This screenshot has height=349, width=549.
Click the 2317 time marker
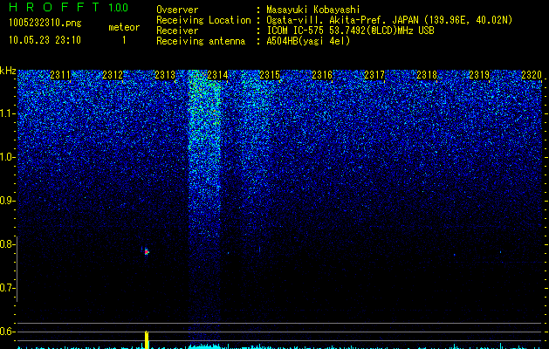click(374, 75)
